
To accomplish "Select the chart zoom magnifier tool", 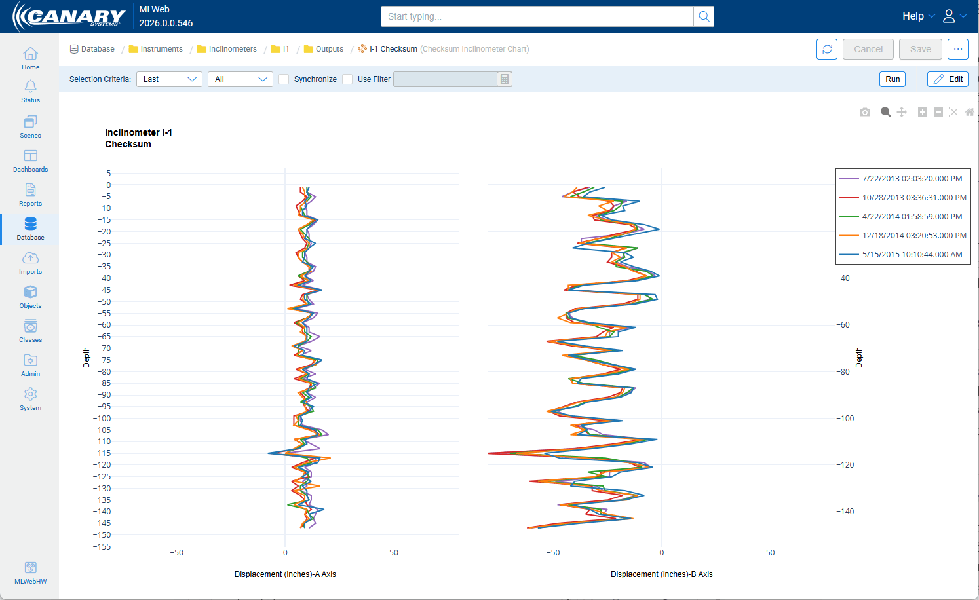I will click(885, 112).
